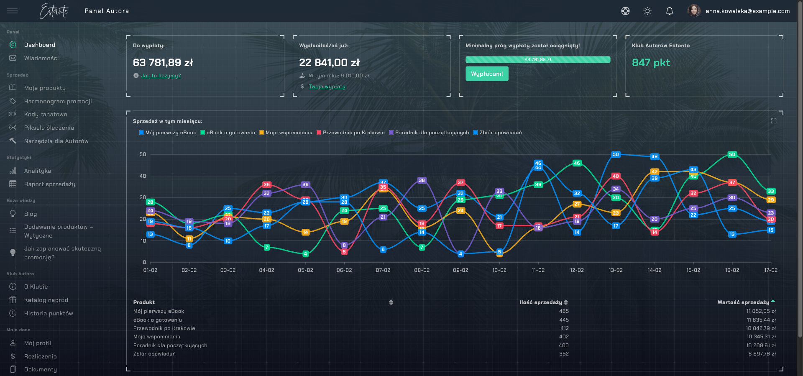Click the payout threshold progress bar
Viewport: 803px width, 376px height.
pyautogui.click(x=538, y=59)
